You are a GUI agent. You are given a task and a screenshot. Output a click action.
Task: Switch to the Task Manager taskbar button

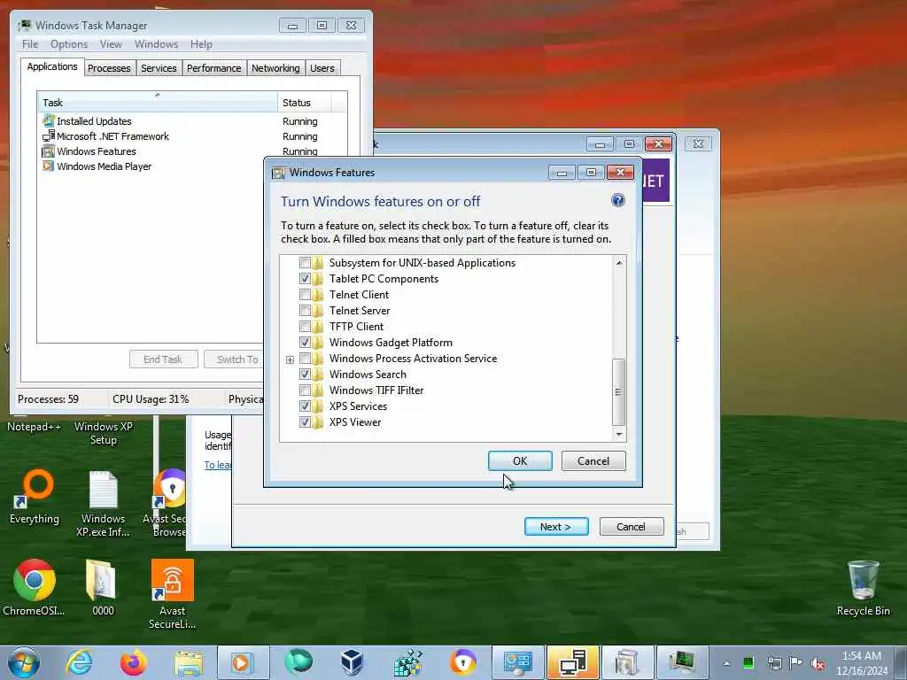(682, 662)
